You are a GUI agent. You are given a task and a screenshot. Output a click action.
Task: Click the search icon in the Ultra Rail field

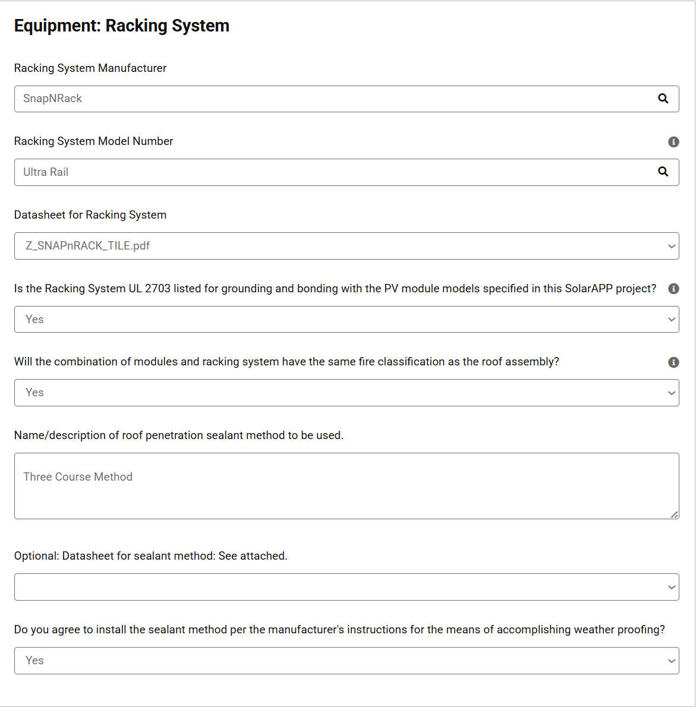663,171
